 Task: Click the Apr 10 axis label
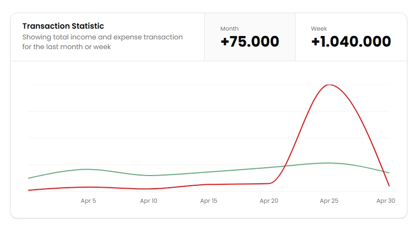(148, 201)
